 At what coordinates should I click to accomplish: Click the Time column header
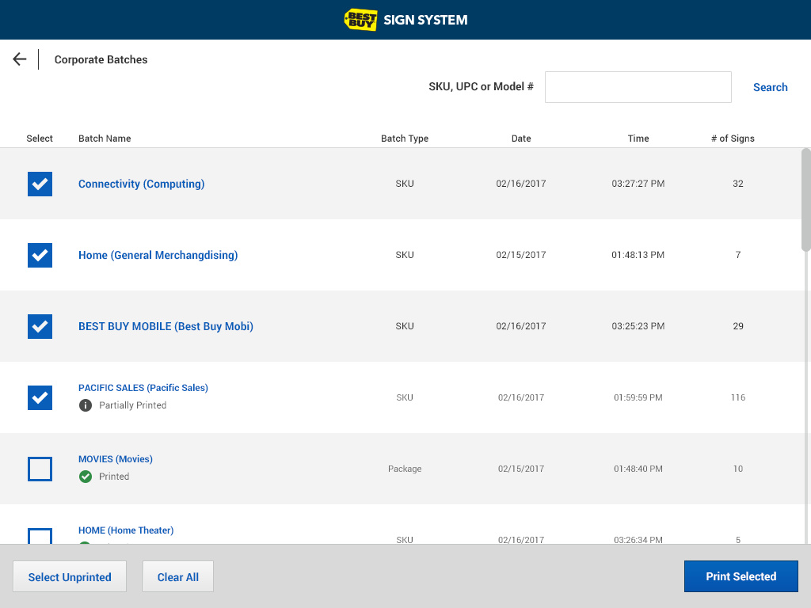638,139
